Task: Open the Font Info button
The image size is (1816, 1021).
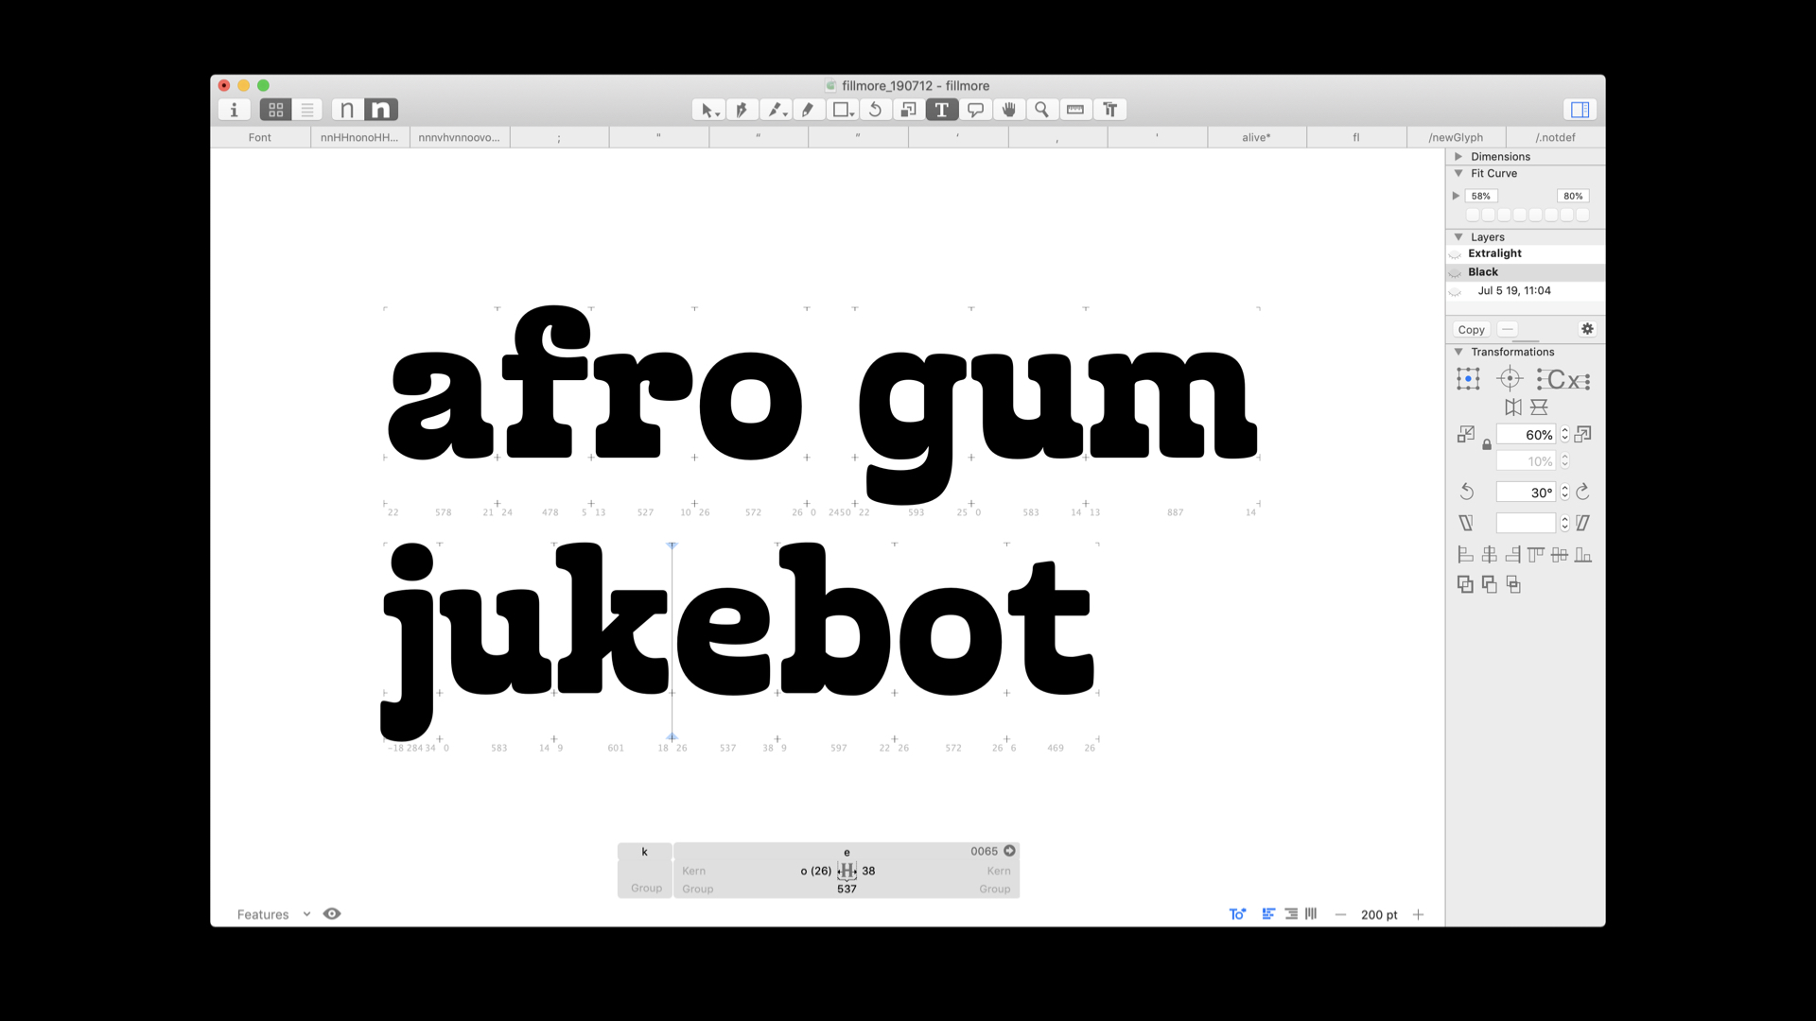Action: click(234, 110)
